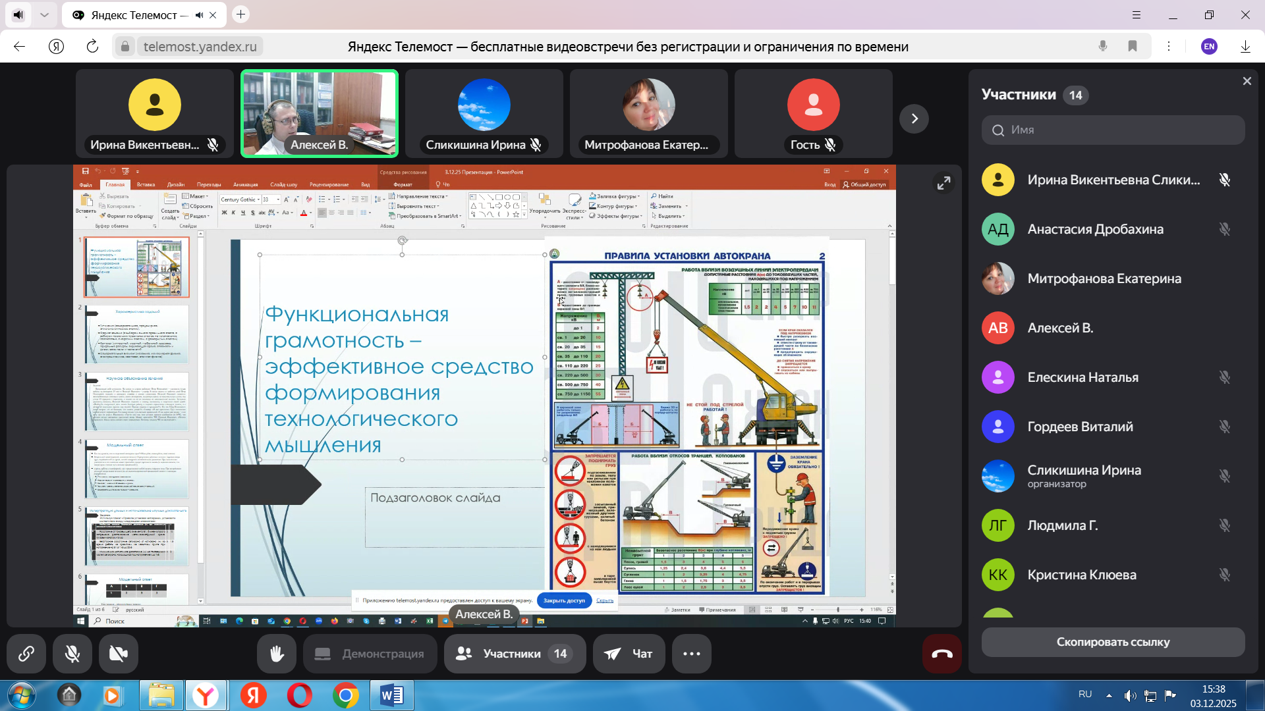Show hidden system tray icons
The height and width of the screenshot is (711, 1265).
click(x=1109, y=695)
